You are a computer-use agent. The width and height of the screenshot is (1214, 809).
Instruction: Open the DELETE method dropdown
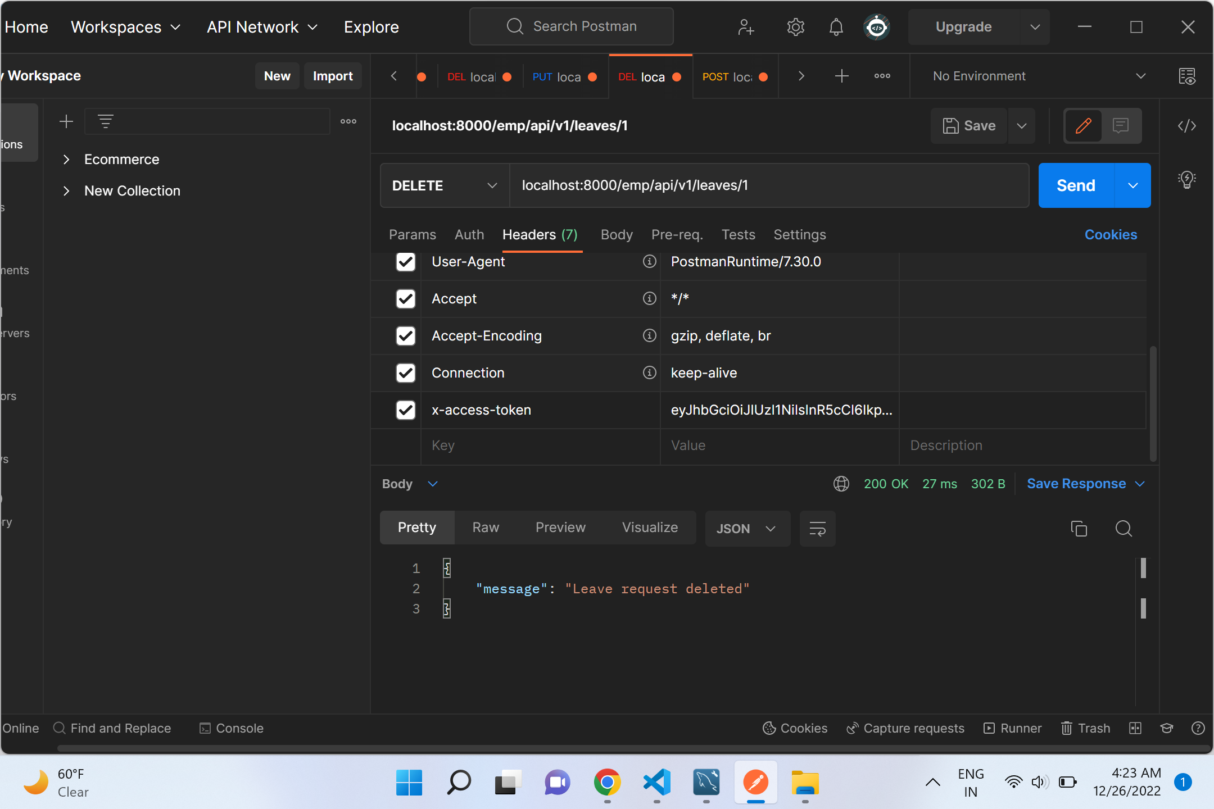point(443,185)
